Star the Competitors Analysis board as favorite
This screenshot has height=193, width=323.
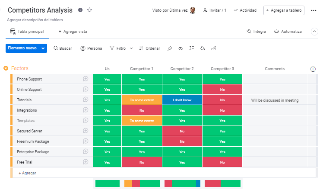click(x=89, y=10)
